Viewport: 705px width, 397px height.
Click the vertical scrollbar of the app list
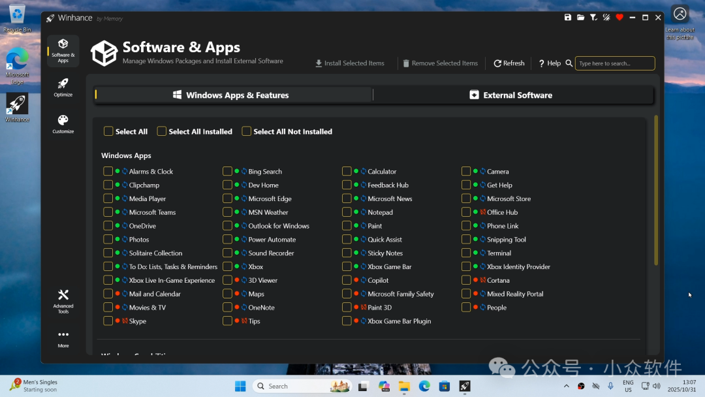656,190
